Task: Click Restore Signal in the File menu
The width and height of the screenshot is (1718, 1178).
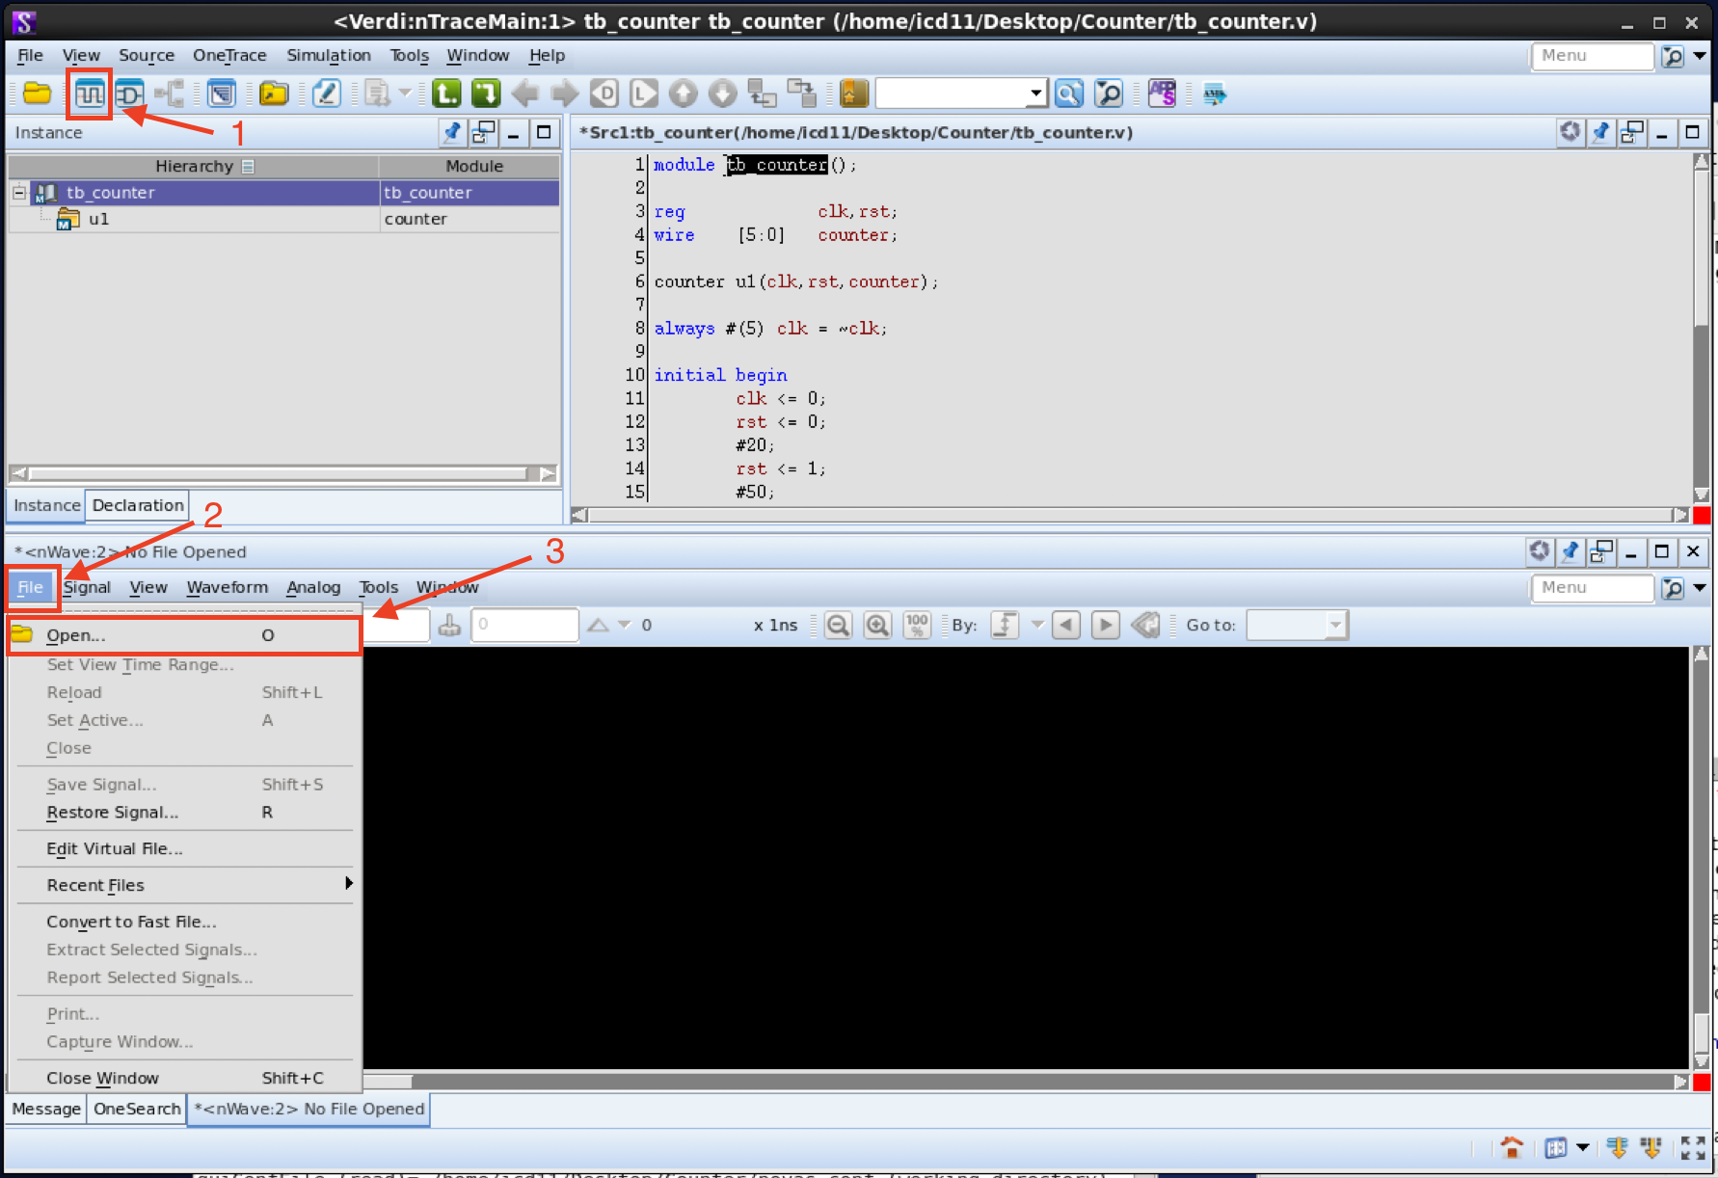Action: (113, 812)
